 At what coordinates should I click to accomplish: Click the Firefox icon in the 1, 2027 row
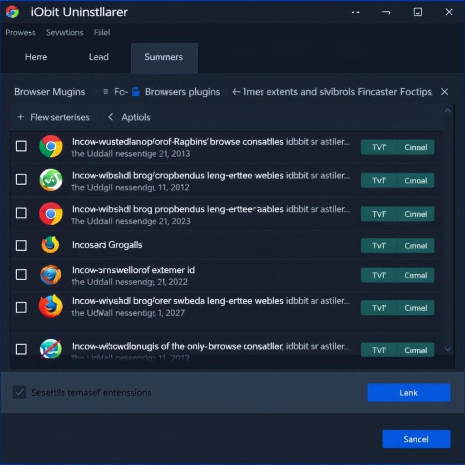click(x=51, y=306)
